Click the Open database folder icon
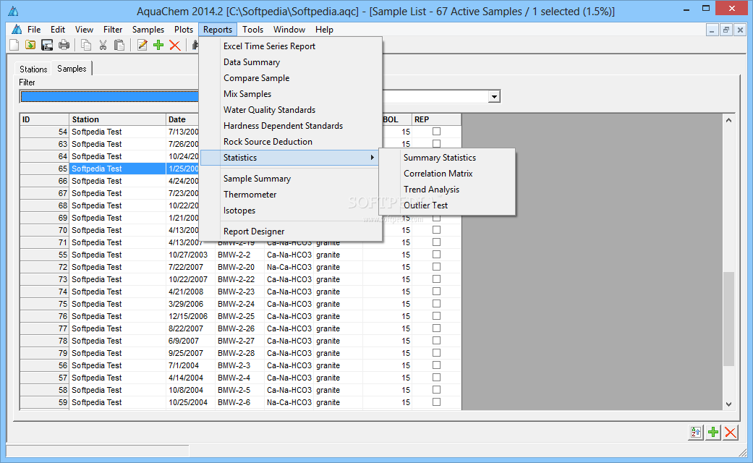This screenshot has height=463, width=753. pos(30,45)
